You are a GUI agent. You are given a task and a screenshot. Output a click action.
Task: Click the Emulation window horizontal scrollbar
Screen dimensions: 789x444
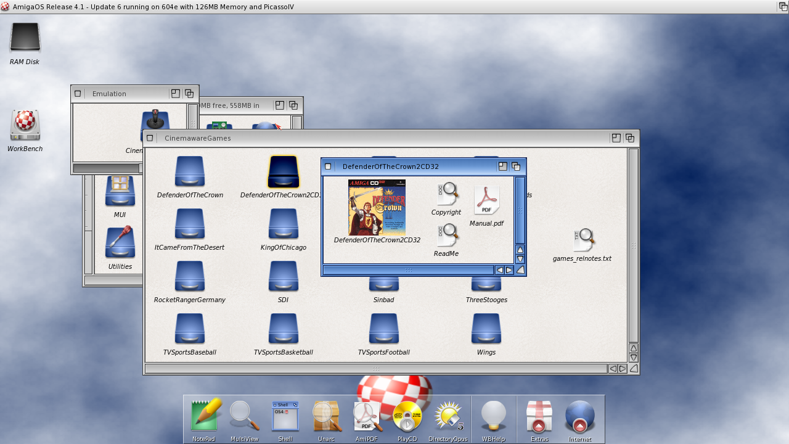107,168
